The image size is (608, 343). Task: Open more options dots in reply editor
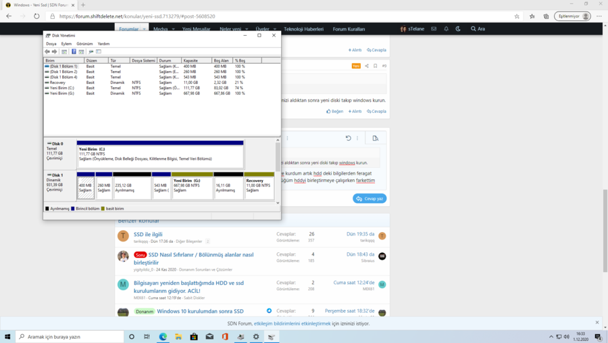tap(357, 138)
